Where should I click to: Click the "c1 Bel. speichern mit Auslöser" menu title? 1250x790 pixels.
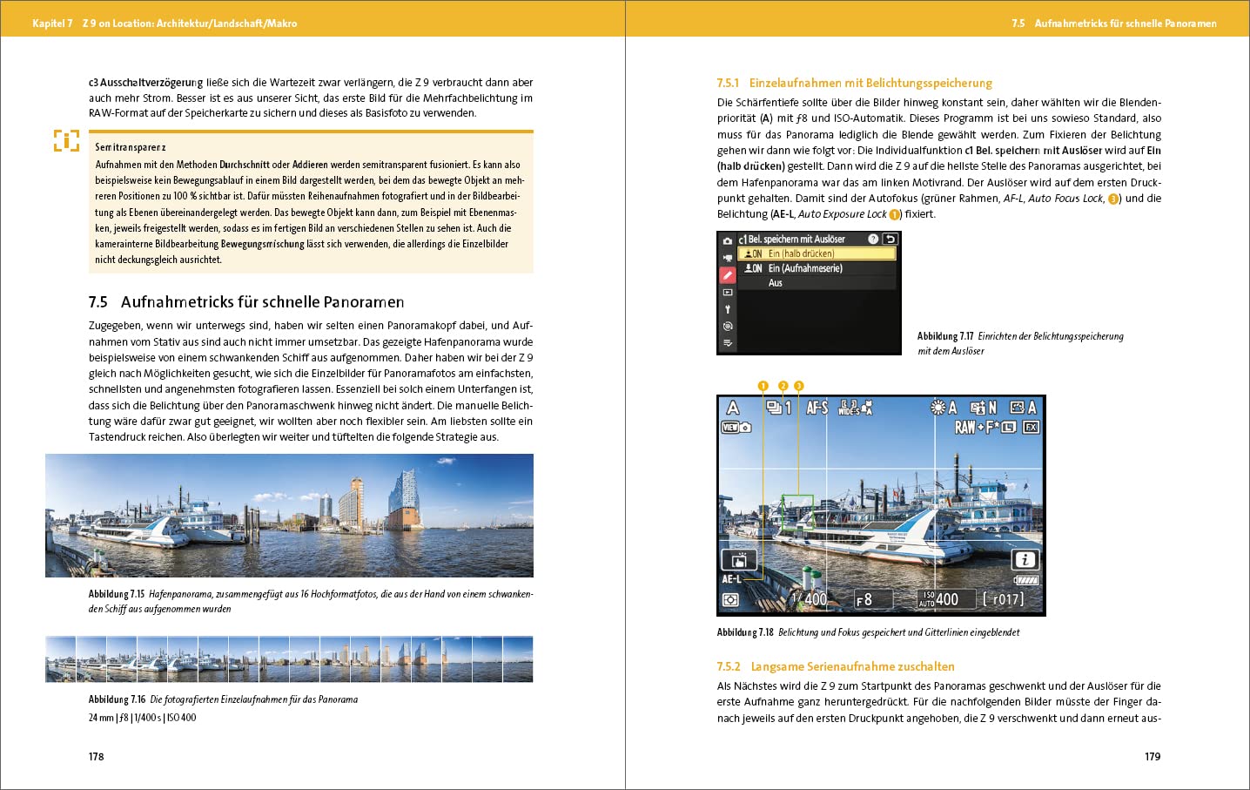[x=792, y=239]
